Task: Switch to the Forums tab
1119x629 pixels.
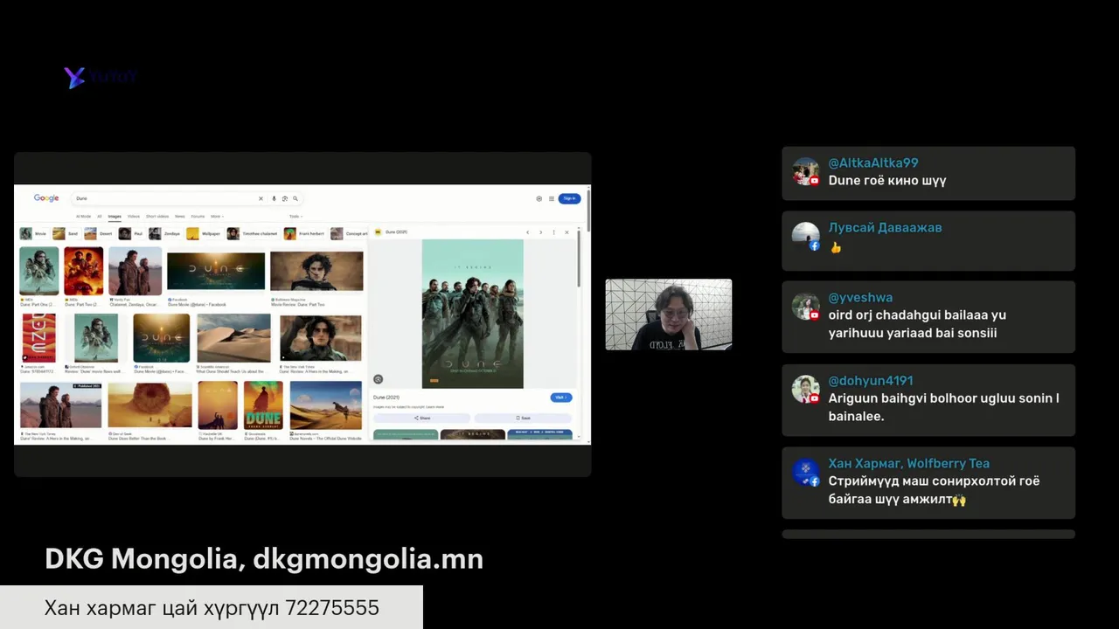Action: (198, 216)
